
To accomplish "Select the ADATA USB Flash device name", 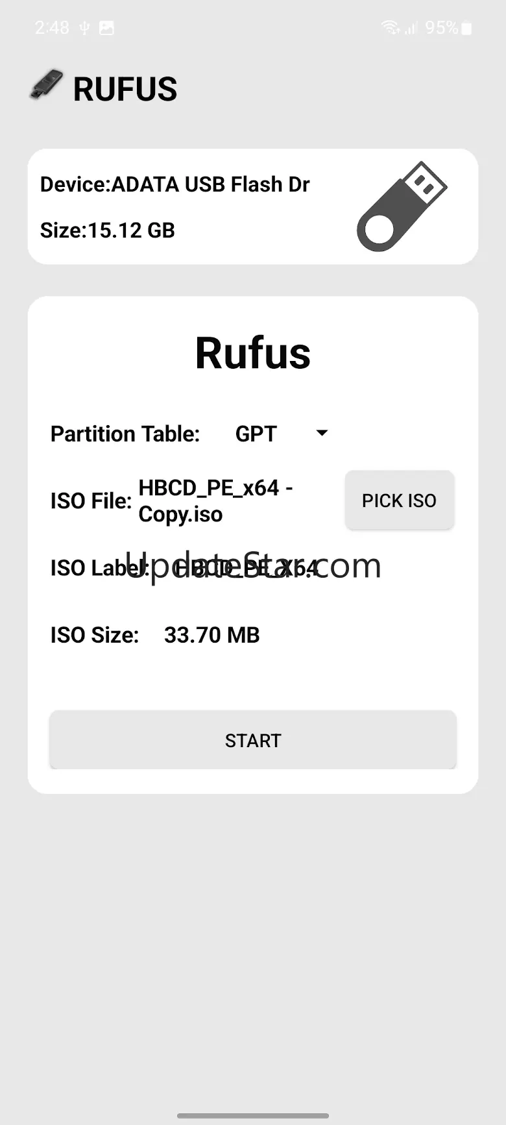I will pos(175,184).
